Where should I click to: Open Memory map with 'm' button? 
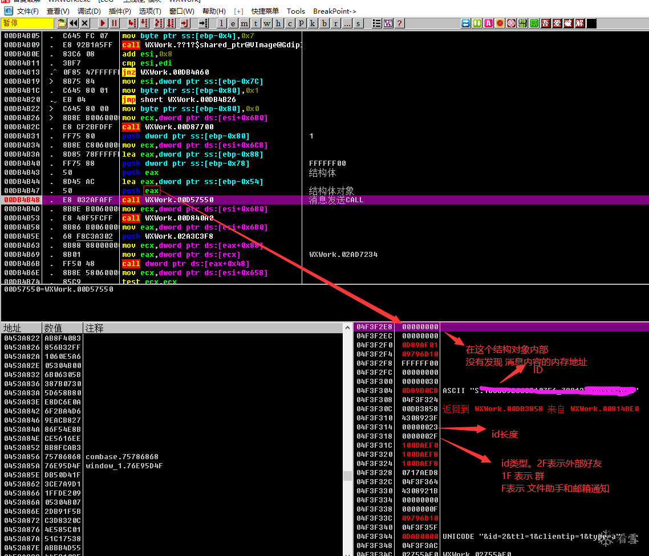tap(245, 23)
